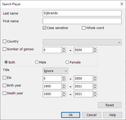Increase minimum Elo with up arrow

[64, 77]
